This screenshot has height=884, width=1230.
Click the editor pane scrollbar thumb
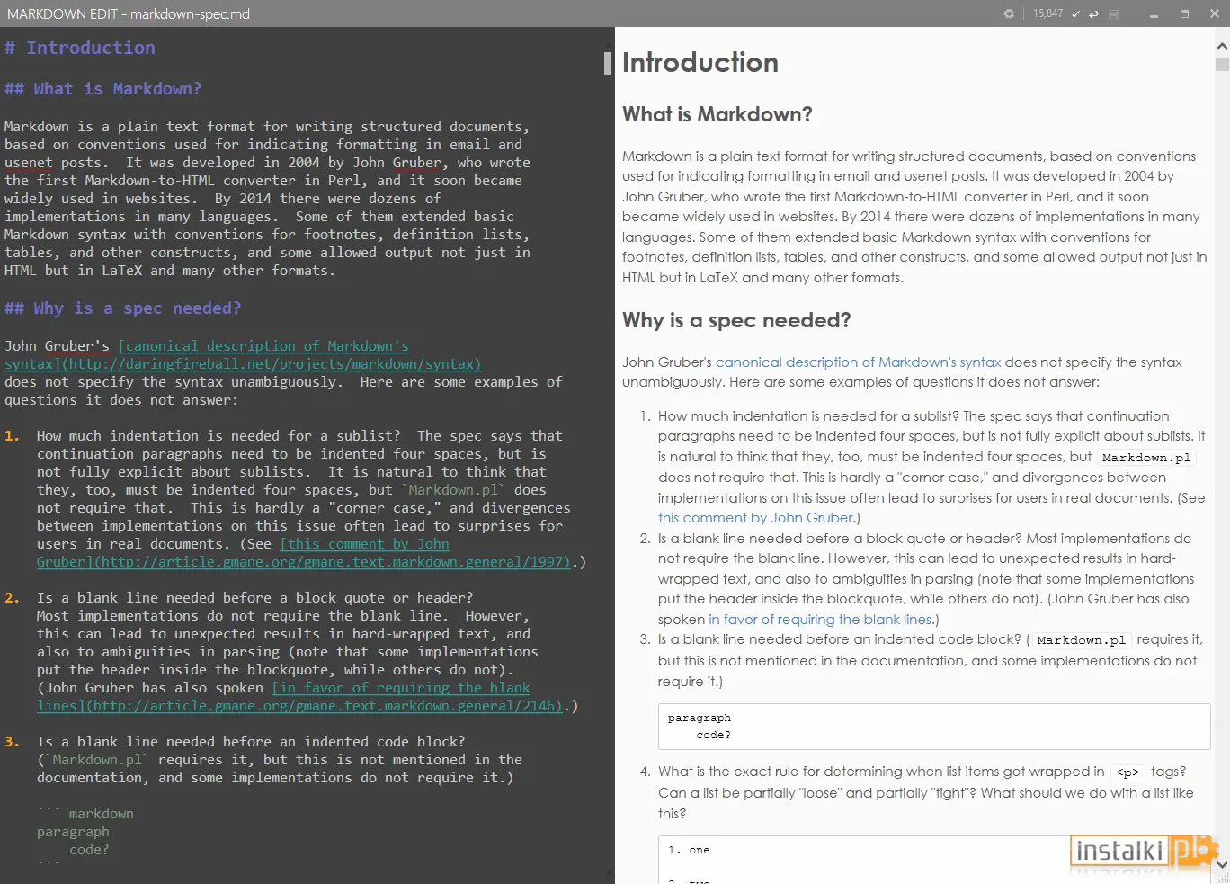coord(608,62)
